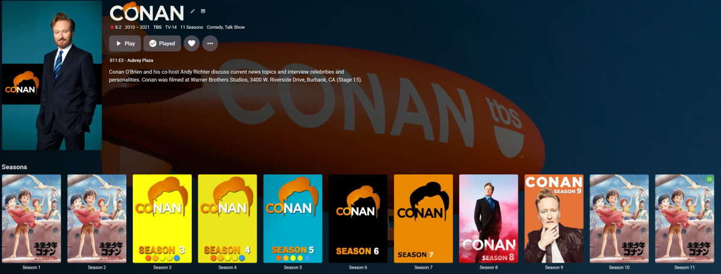
Task: Click the "Season 9" caption link
Action: (x=554, y=267)
